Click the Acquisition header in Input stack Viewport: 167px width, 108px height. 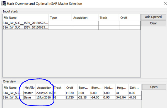pyautogui.click(x=85, y=18)
